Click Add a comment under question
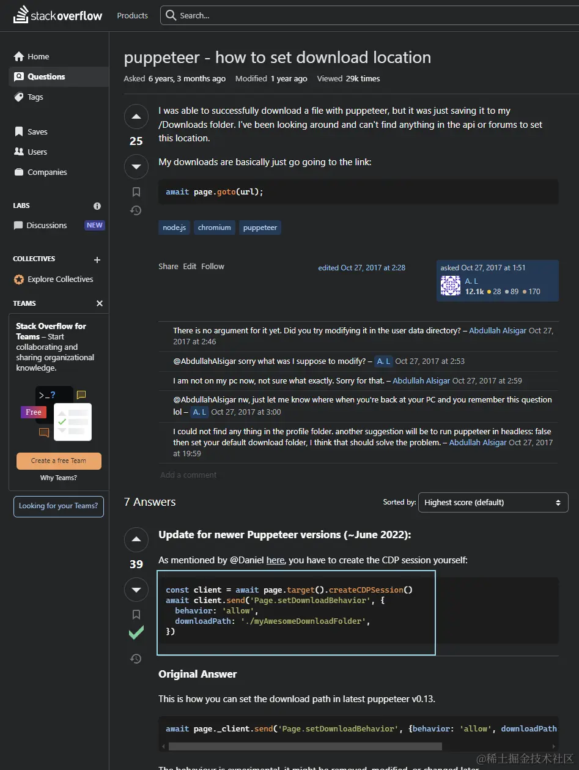Screen dimensions: 579x770 (188, 475)
